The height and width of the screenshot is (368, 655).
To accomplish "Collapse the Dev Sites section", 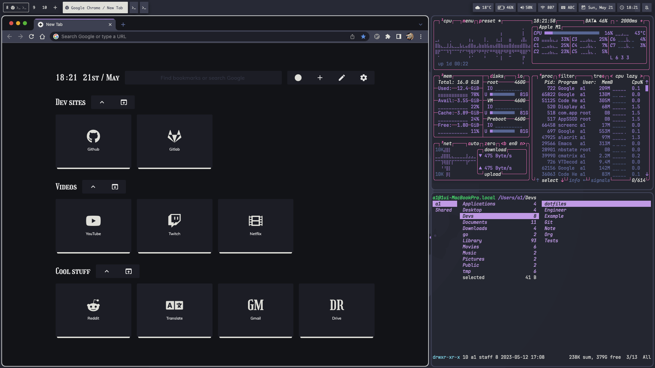I will (102, 102).
